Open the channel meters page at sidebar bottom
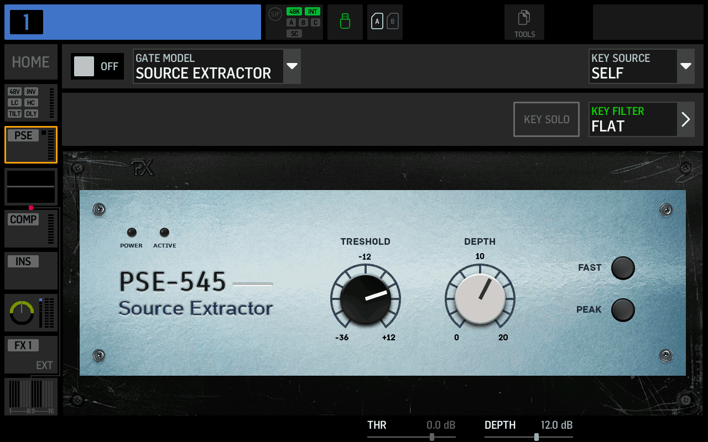 [x=30, y=396]
